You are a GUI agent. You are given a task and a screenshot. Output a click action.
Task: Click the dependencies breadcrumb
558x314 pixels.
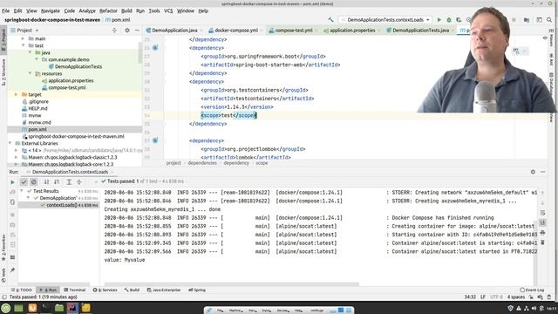(202, 163)
